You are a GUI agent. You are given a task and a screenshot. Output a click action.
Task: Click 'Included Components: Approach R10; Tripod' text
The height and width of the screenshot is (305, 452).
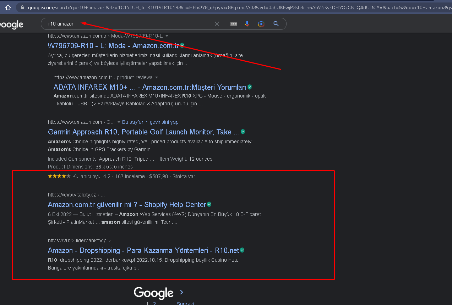click(x=101, y=159)
